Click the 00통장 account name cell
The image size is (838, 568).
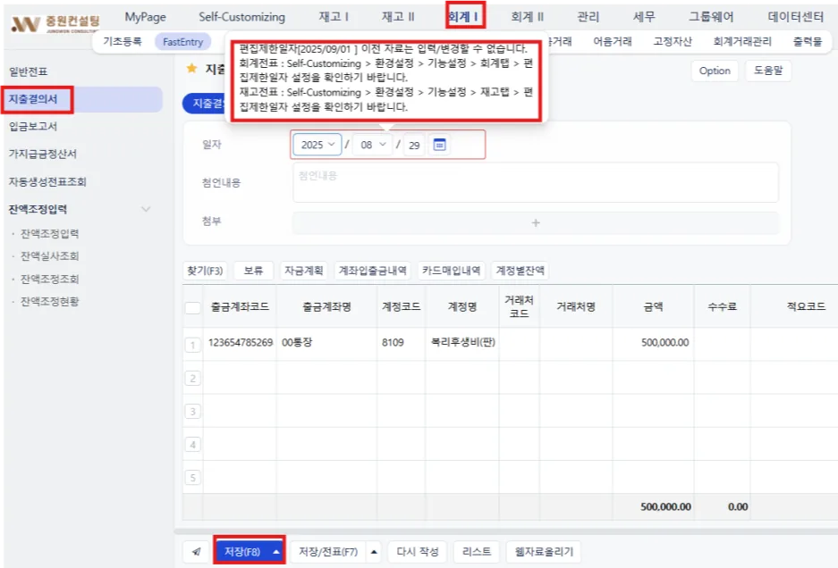(x=327, y=343)
